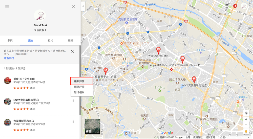Click the 大潤發新竹湳雅店 map label
This screenshot has height=139, width=253.
pos(127,19)
